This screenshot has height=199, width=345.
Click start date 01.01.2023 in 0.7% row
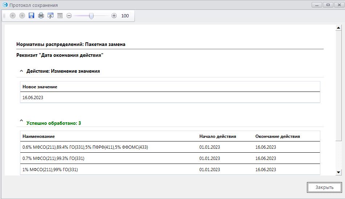[x=210, y=158]
